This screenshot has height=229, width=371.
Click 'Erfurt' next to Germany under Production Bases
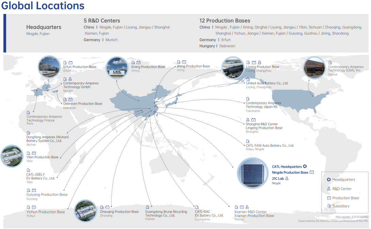point(226,40)
